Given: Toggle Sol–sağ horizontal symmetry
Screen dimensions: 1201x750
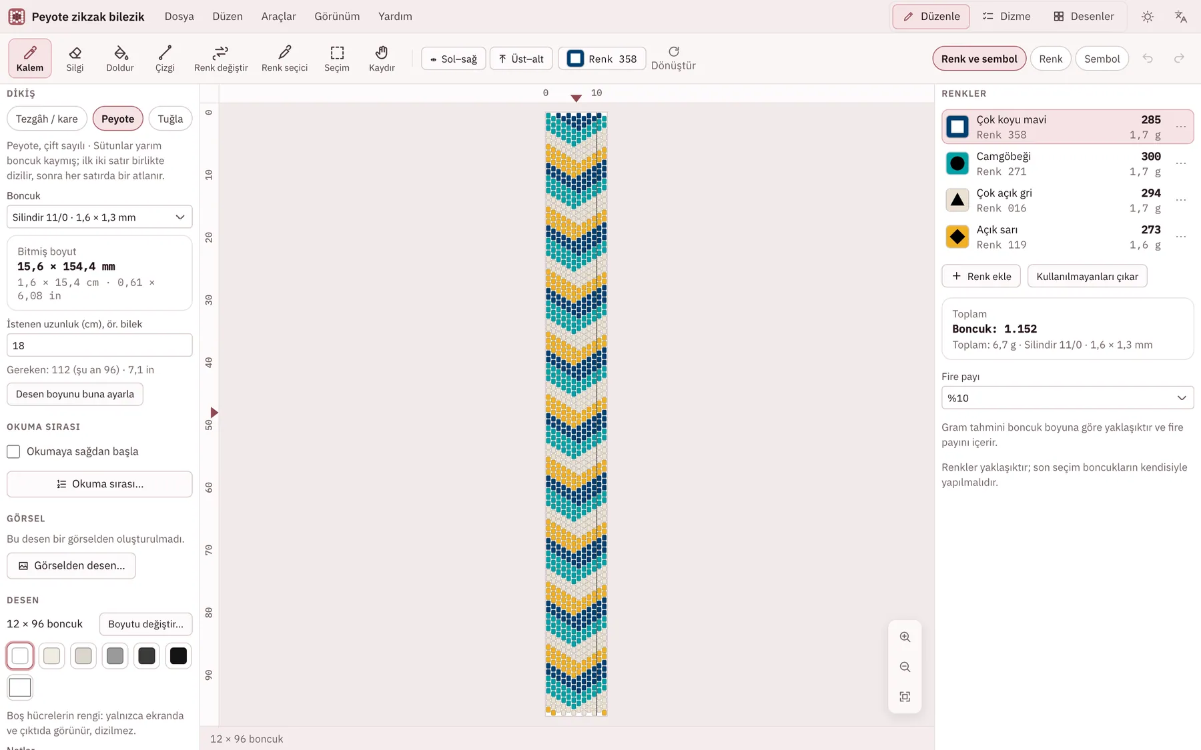Looking at the screenshot, I should click(454, 59).
